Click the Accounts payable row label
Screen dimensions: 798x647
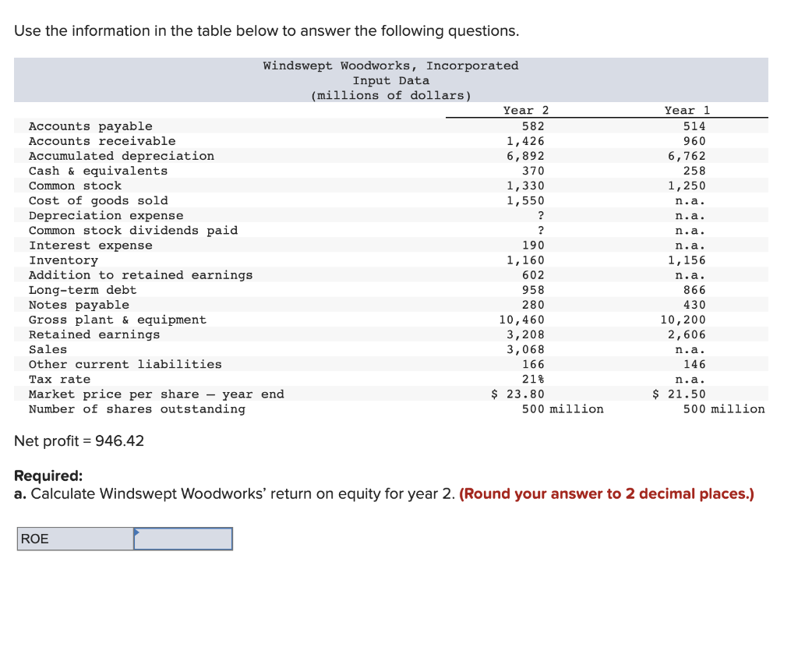coord(90,126)
